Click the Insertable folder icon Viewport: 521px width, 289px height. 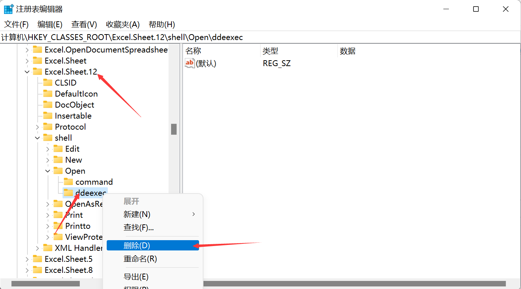[x=48, y=116]
